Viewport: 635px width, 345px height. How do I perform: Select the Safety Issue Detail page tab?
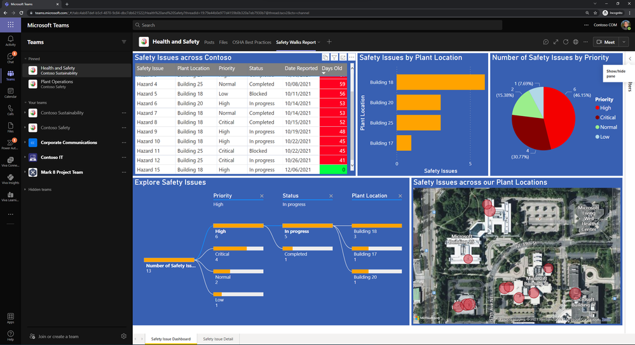(218, 339)
